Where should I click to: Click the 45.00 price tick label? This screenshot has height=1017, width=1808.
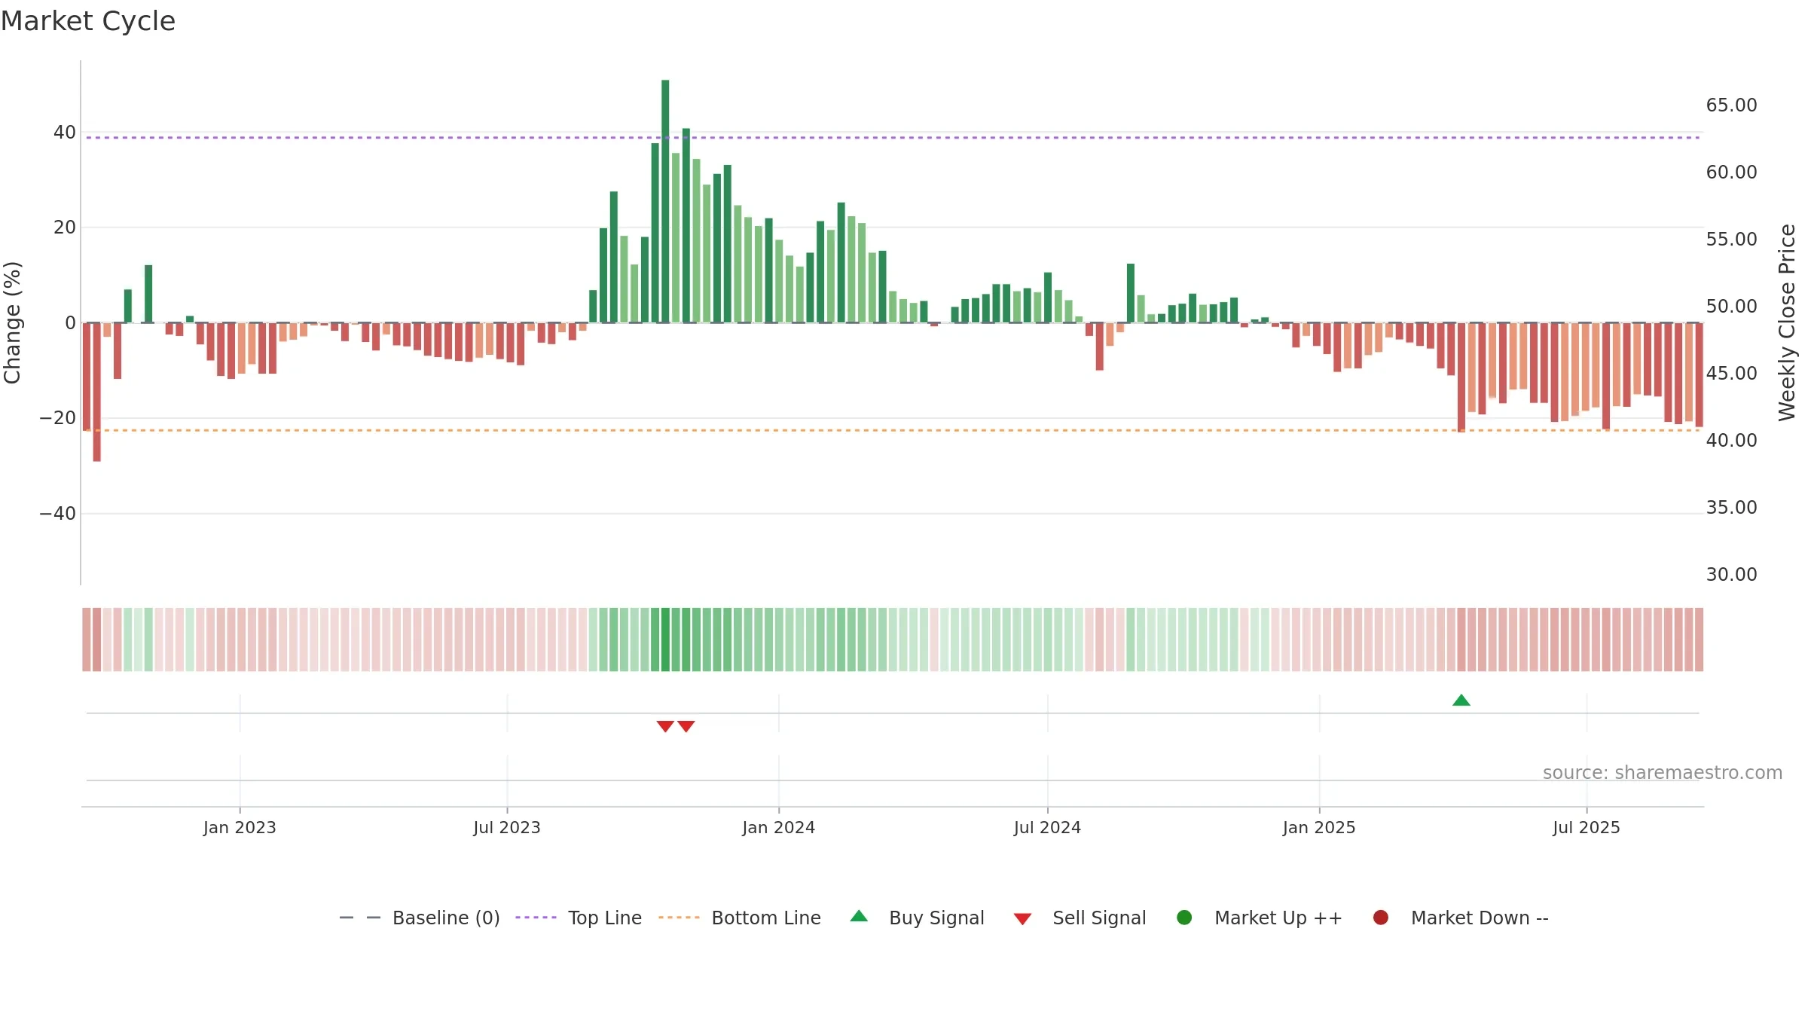point(1731,374)
